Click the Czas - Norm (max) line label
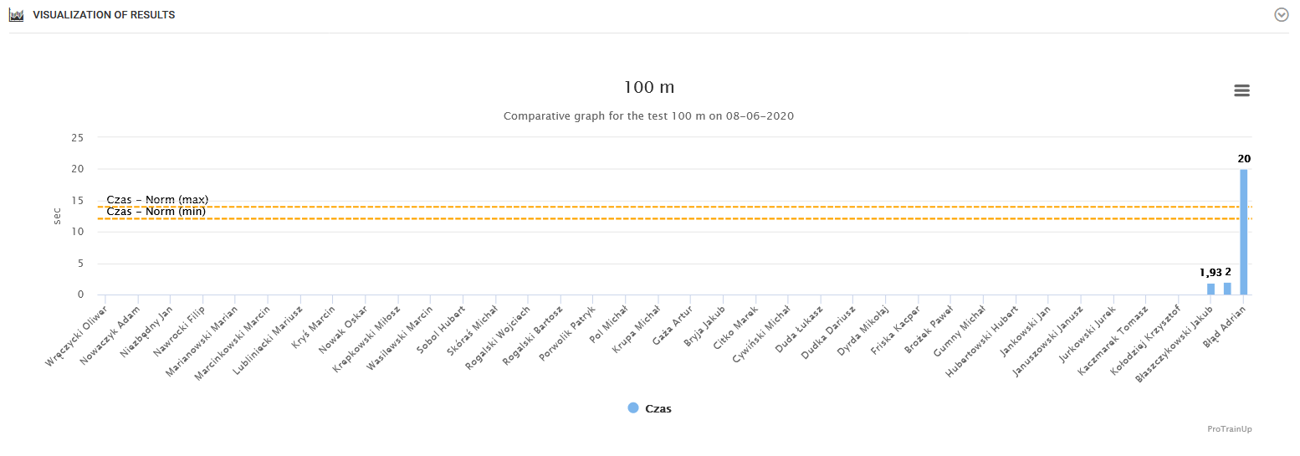Viewport: 1300px width, 456px height. click(x=157, y=200)
